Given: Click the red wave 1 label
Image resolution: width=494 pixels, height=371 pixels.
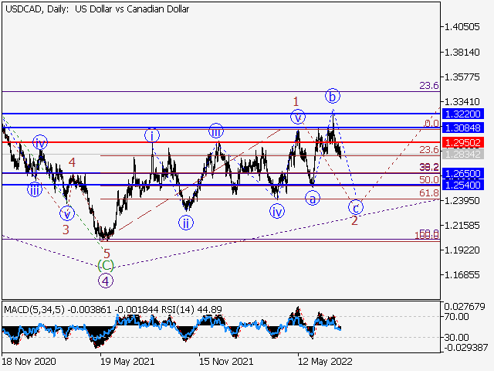Looking at the screenshot, I should (295, 101).
